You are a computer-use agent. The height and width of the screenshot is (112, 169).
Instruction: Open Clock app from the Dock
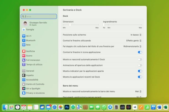click(17, 107)
